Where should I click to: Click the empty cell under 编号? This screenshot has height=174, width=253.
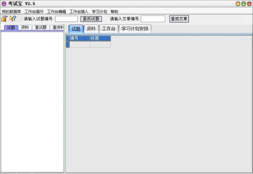tap(80, 44)
